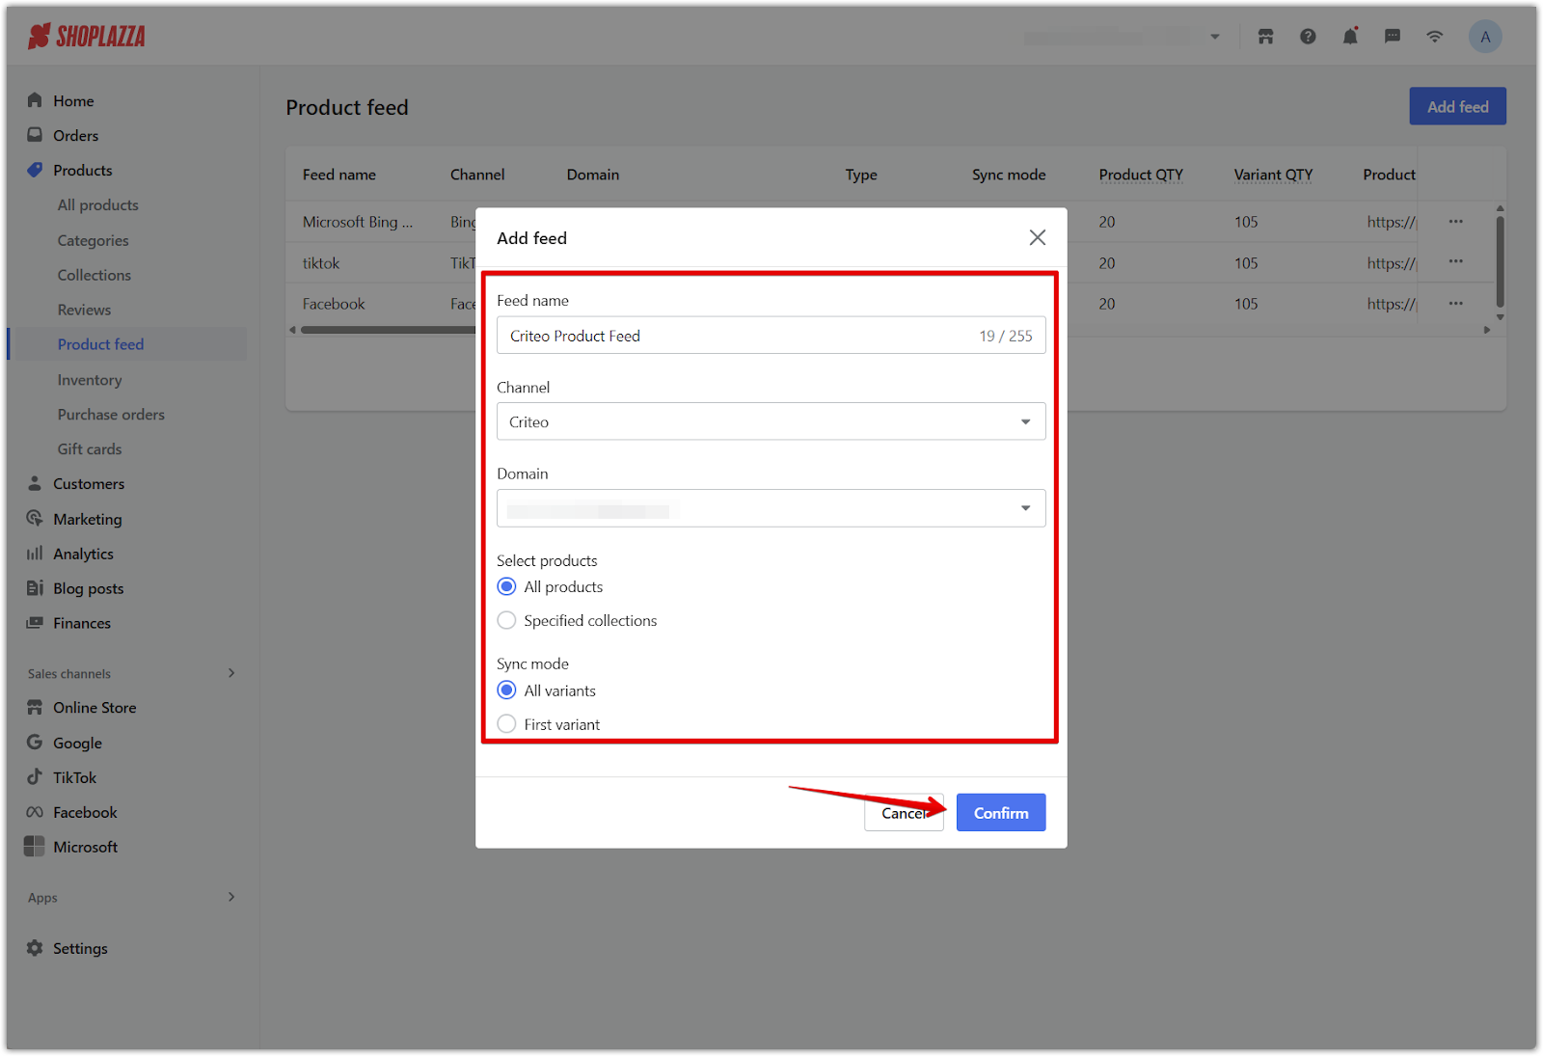The width and height of the screenshot is (1543, 1056).
Task: Click the Variant QTY column header
Action: (1273, 175)
